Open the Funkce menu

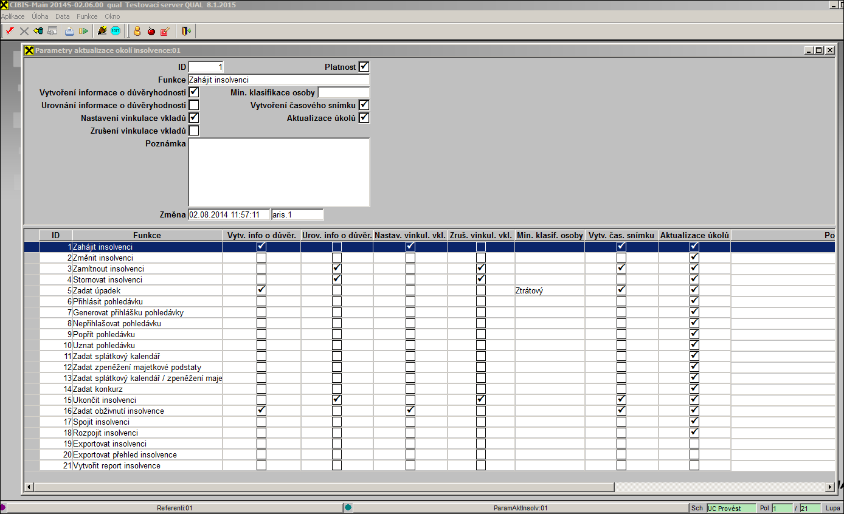pos(87,16)
